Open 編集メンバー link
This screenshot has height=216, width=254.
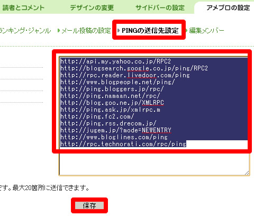[x=206, y=31]
